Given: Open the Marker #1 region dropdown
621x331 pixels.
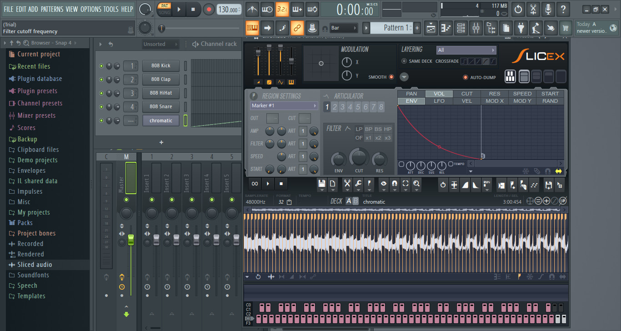Looking at the screenshot, I should (284, 105).
